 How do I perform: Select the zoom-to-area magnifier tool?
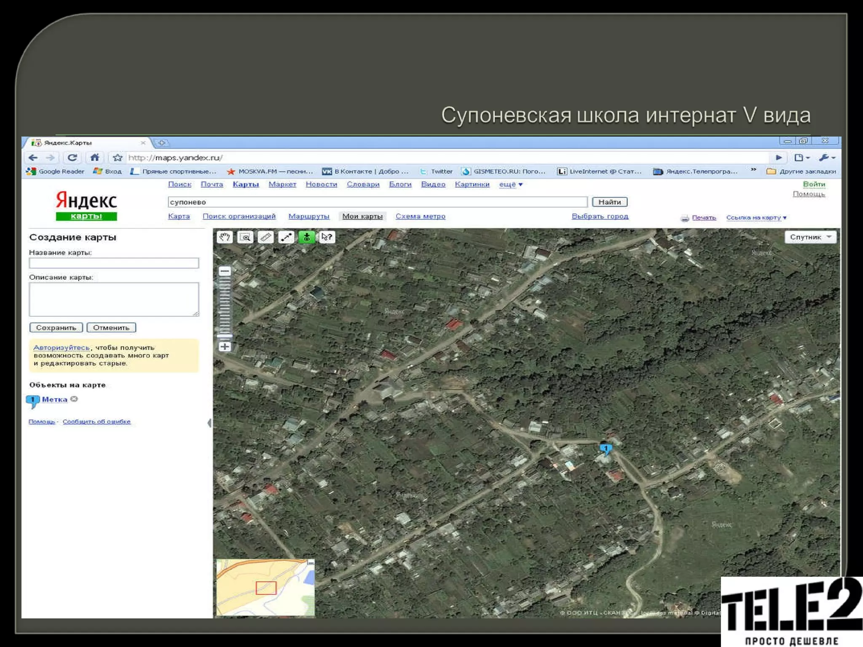click(245, 237)
